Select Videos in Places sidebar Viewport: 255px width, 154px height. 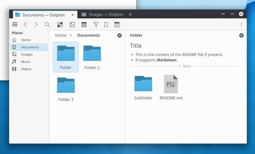pyautogui.click(x=29, y=69)
